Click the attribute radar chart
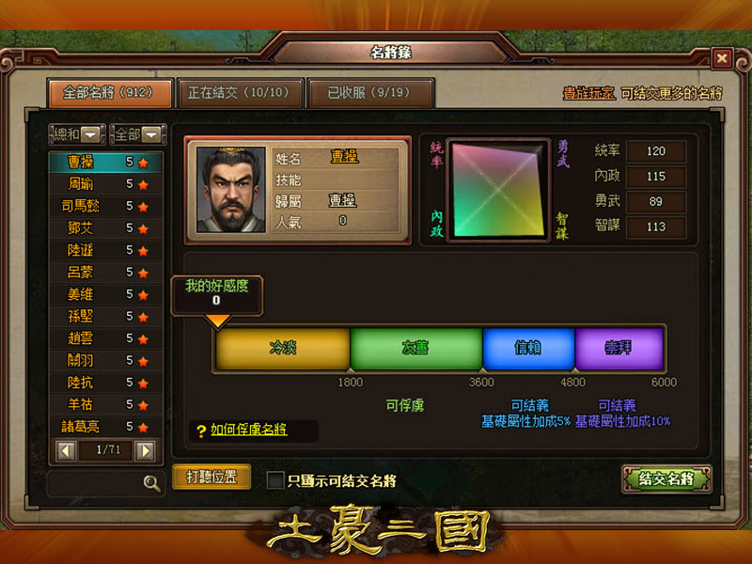 point(498,191)
